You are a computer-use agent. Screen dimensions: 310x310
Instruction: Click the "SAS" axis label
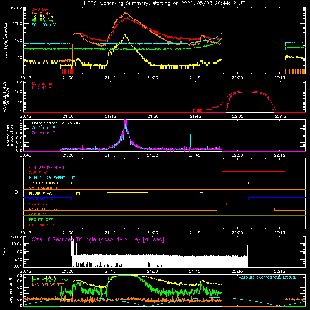coord(4,251)
